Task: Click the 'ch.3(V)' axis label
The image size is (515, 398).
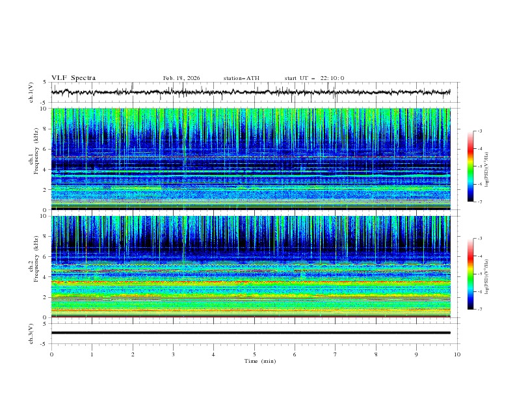Action: [31, 334]
